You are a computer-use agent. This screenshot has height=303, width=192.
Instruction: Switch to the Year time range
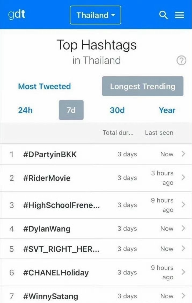(x=167, y=110)
